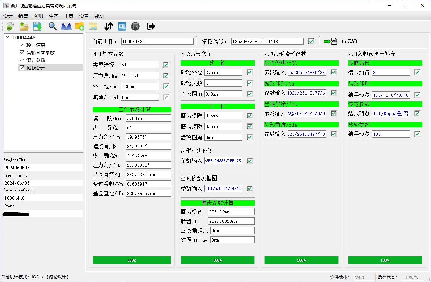Toggle the 砂轮外径 checkbox
The image size is (431, 282).
pos(250,72)
